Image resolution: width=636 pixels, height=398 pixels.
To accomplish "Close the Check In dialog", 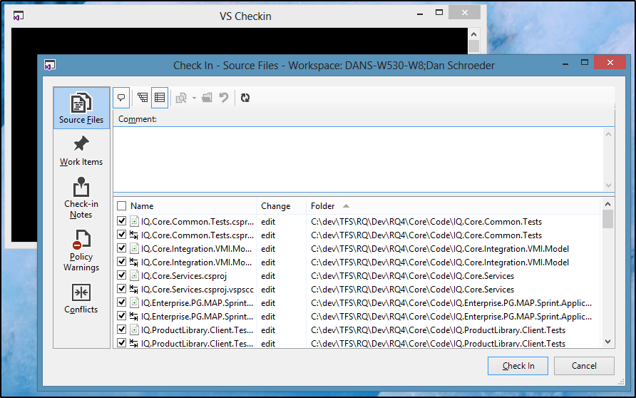I will (x=610, y=62).
